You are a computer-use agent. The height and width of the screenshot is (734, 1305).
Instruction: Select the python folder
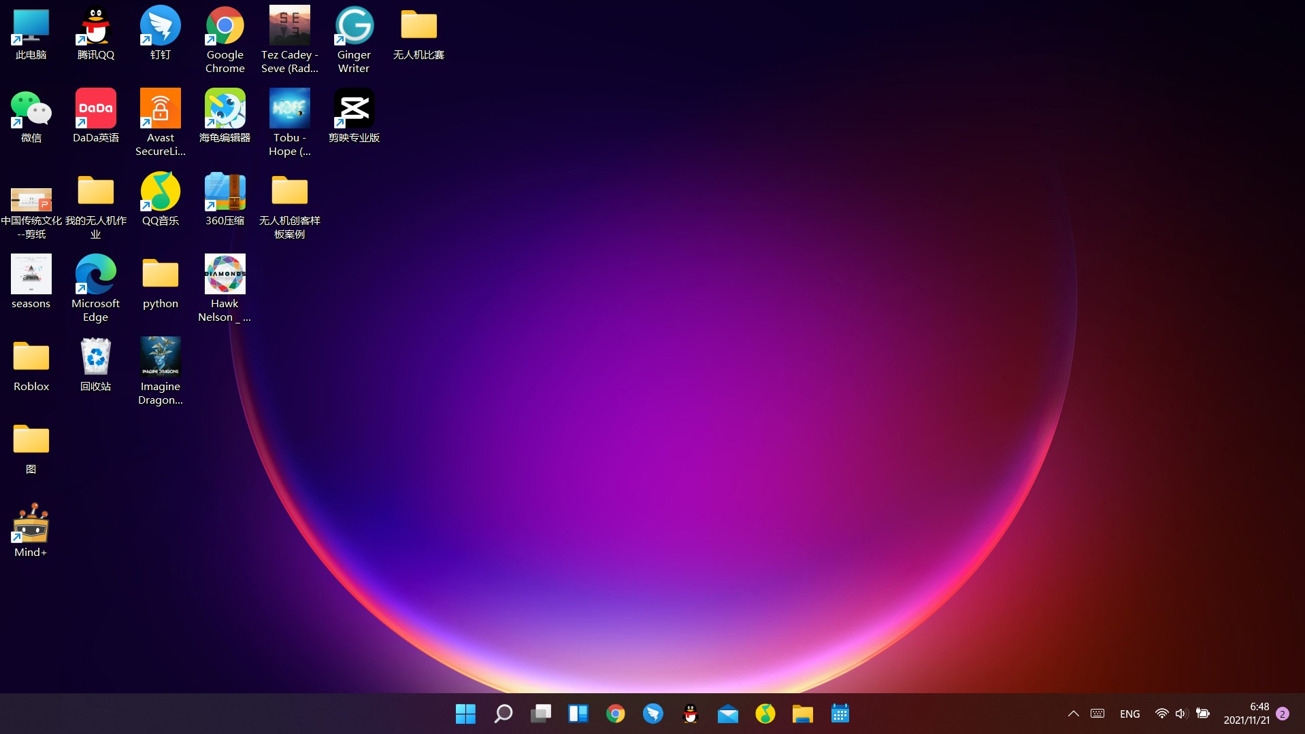(x=161, y=283)
